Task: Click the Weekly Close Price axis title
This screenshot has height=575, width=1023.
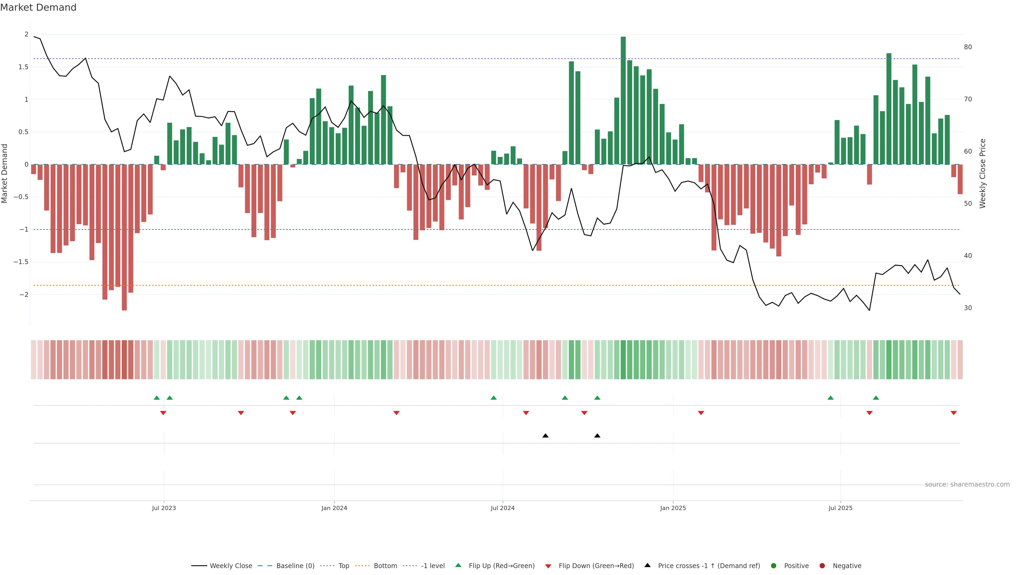Action: (x=983, y=173)
